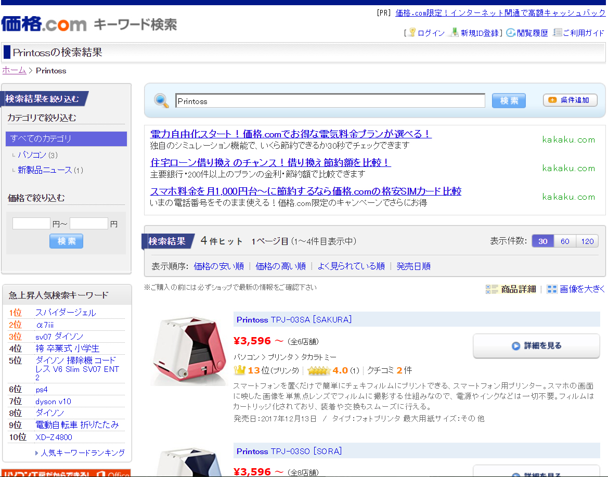Click the Printoss keyword search field

pyautogui.click(x=330, y=101)
